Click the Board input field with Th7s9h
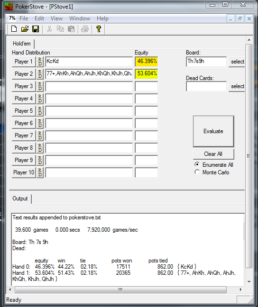Image resolution: width=258 pixels, height=307 pixels. tap(206, 62)
